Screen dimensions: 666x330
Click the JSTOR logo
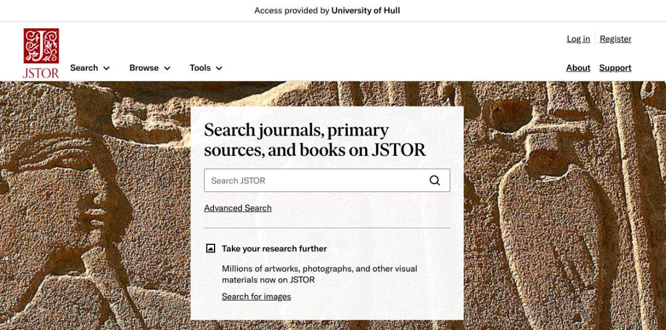[41, 54]
